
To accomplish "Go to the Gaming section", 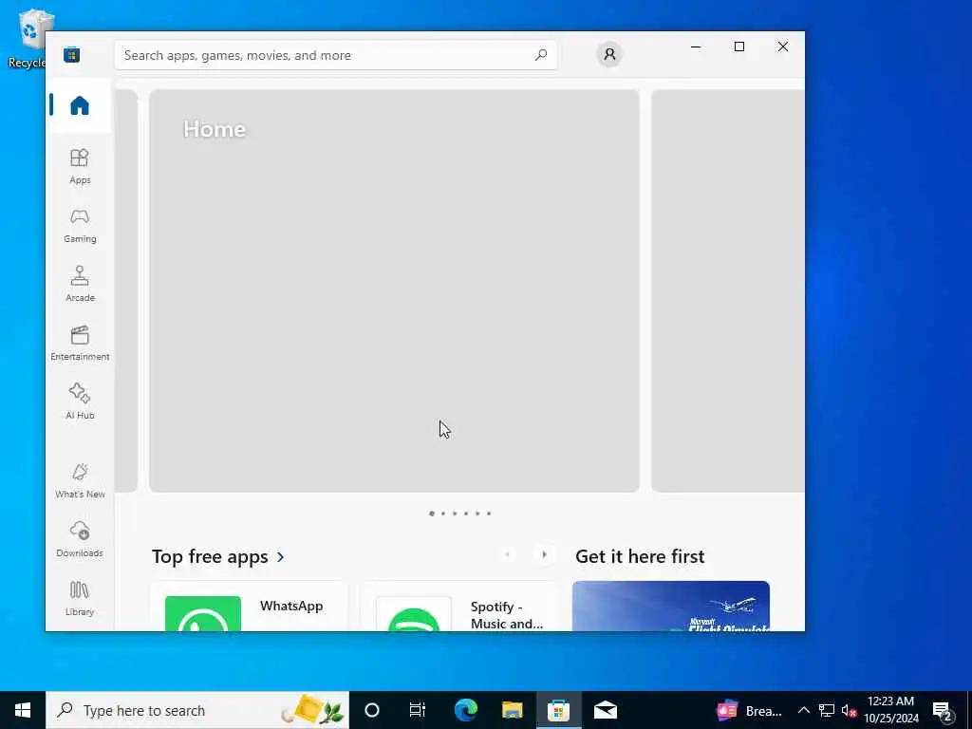I will click(80, 225).
